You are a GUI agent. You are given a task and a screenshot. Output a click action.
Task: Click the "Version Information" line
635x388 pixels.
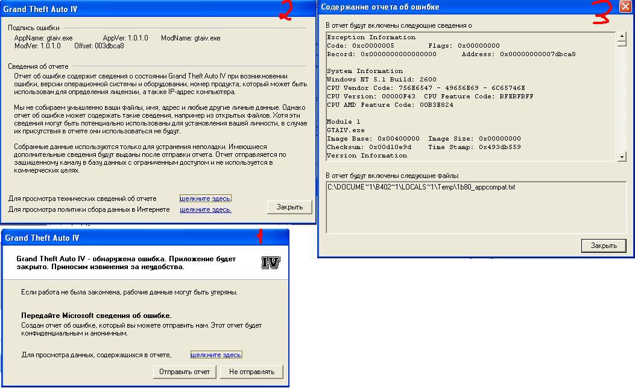click(x=367, y=156)
